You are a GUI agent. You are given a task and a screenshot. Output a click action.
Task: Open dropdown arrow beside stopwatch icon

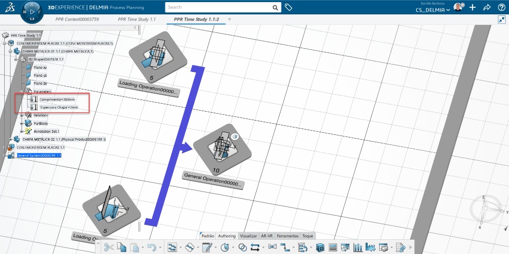click(x=233, y=248)
